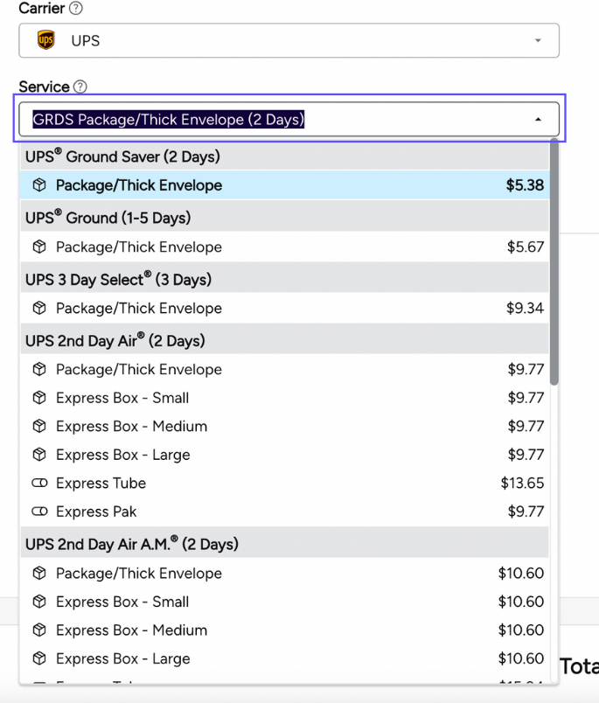This screenshot has height=703, width=599.
Task: Click the help icon next to Carrier
Action: click(x=76, y=8)
